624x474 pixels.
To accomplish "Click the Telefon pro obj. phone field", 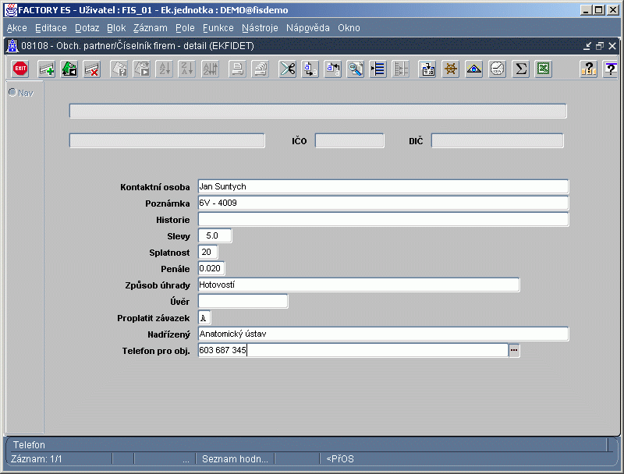I will [353, 350].
